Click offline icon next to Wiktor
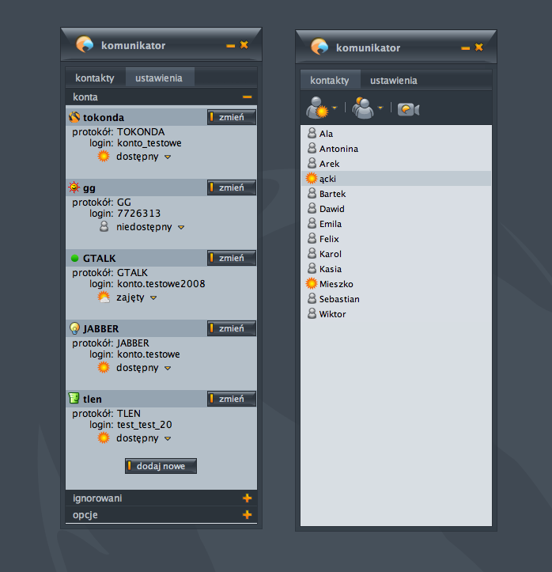Image resolution: width=552 pixels, height=572 pixels. point(312,313)
